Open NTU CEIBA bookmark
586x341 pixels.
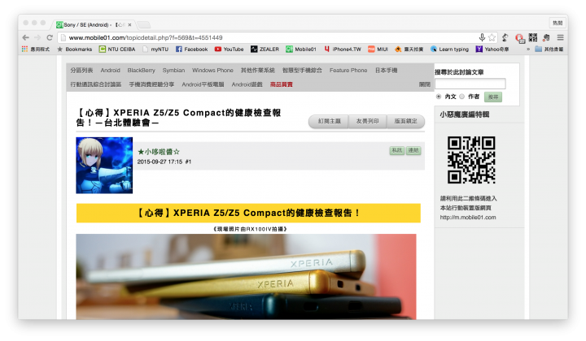(x=117, y=49)
